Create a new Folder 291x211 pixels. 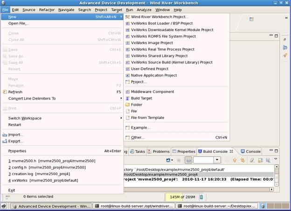point(176,105)
